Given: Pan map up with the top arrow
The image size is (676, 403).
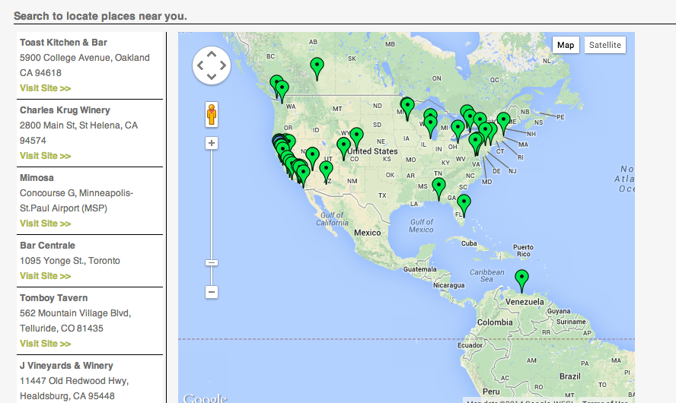Looking at the screenshot, I should pyautogui.click(x=212, y=53).
